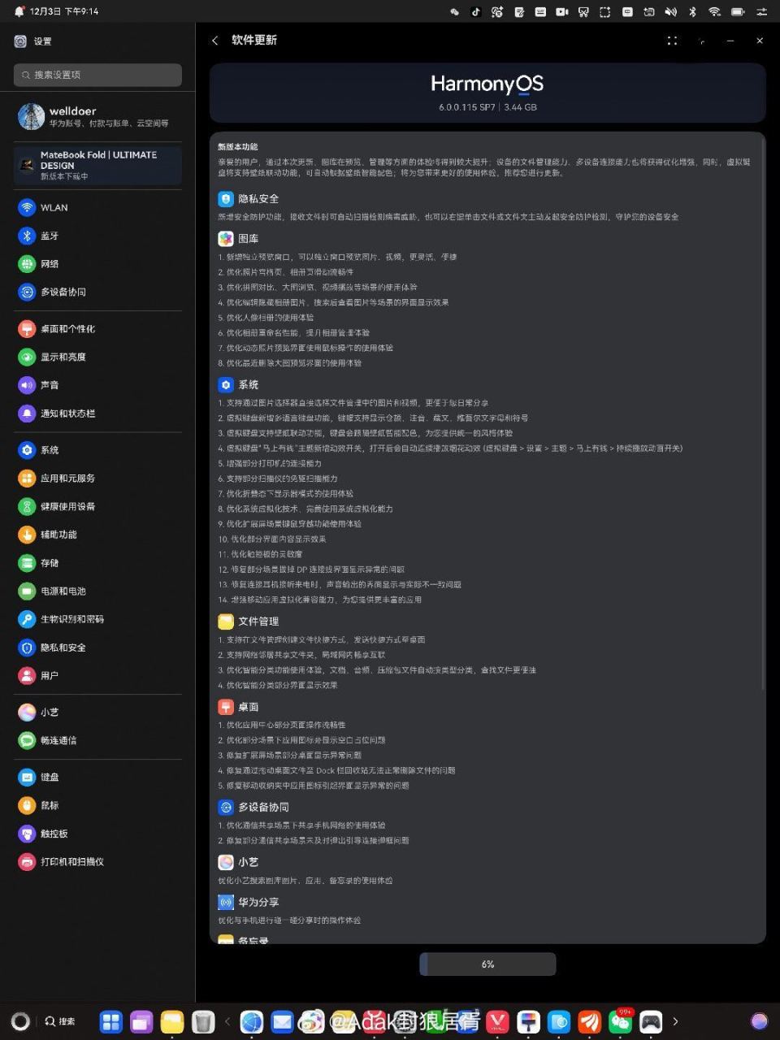Image resolution: width=780 pixels, height=1040 pixels.
Task: Open the WLAN settings item
Action: (97, 207)
